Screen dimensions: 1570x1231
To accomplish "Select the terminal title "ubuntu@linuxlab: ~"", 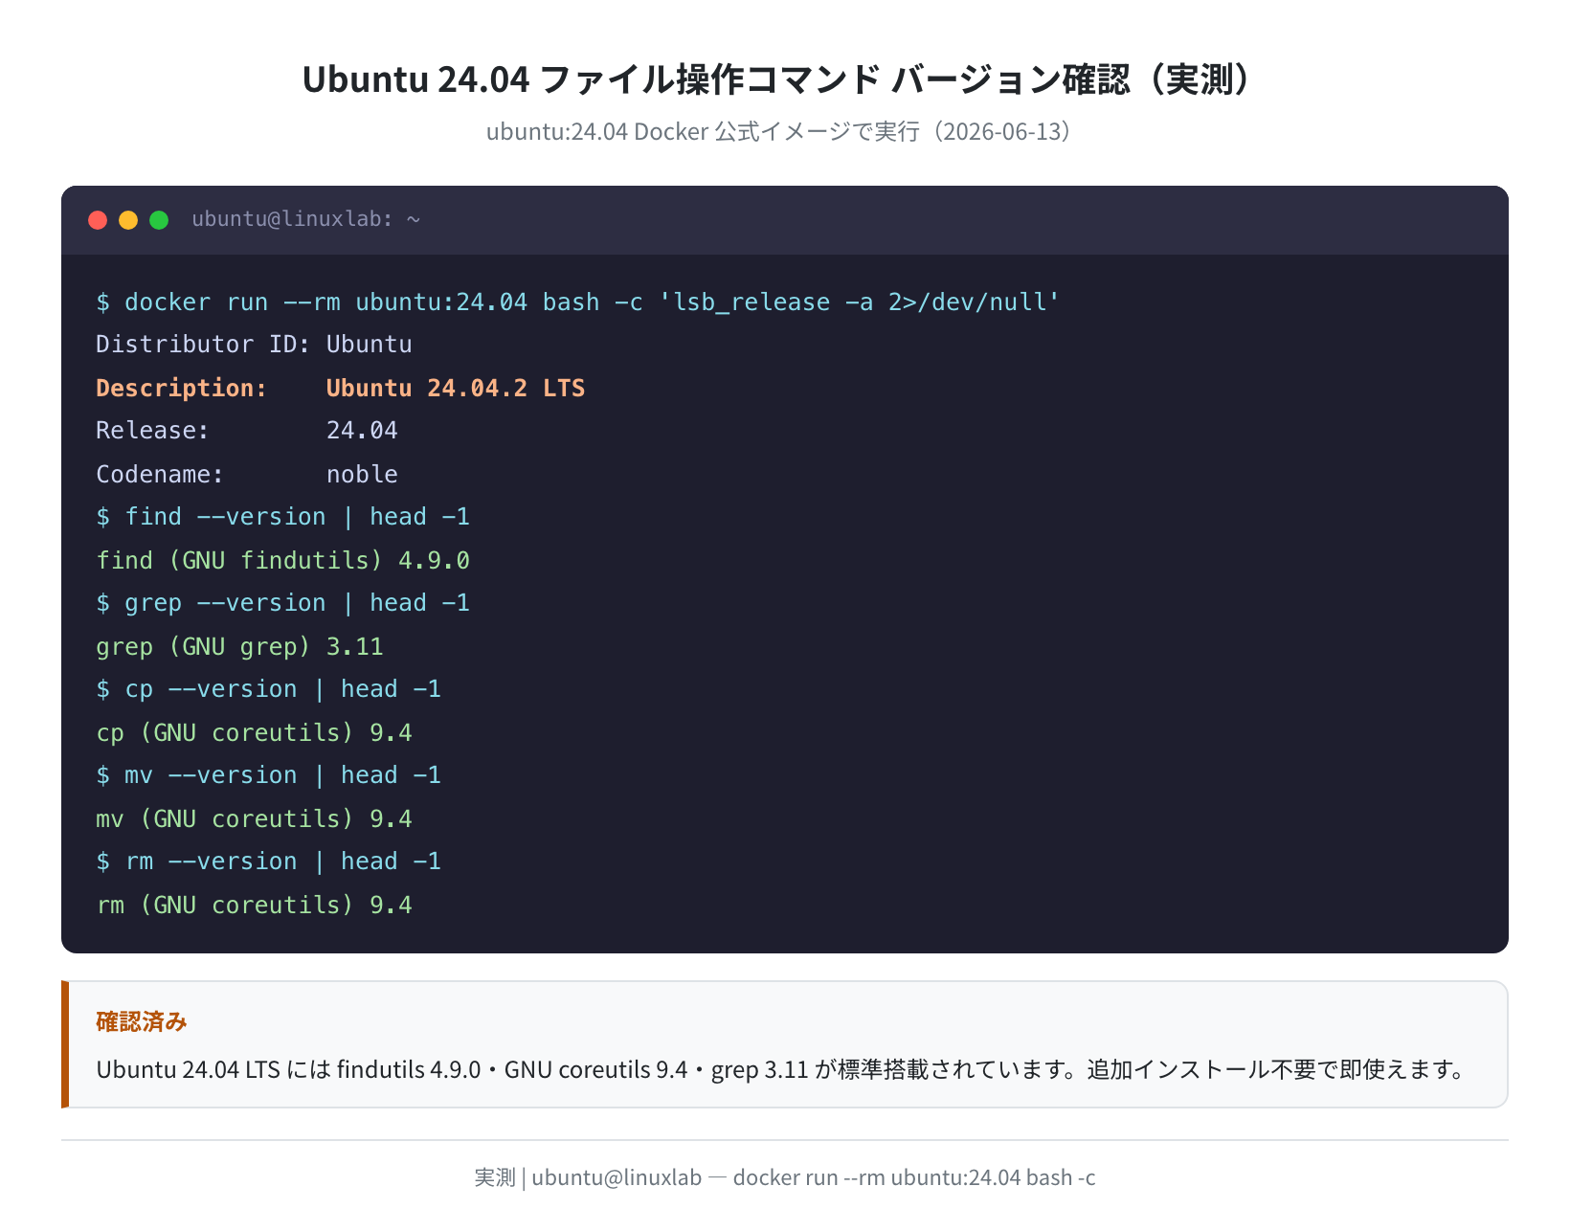I will (x=306, y=219).
